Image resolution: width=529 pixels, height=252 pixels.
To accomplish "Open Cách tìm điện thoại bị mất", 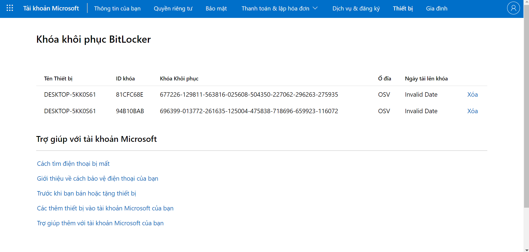I will tap(73, 164).
